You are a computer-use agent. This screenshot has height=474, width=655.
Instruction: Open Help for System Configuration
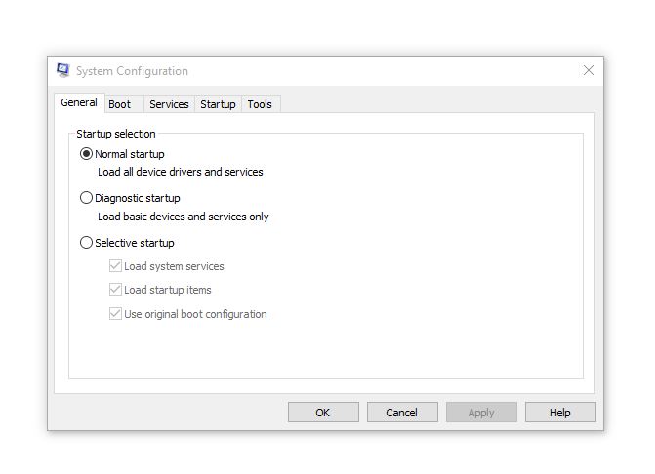point(560,413)
